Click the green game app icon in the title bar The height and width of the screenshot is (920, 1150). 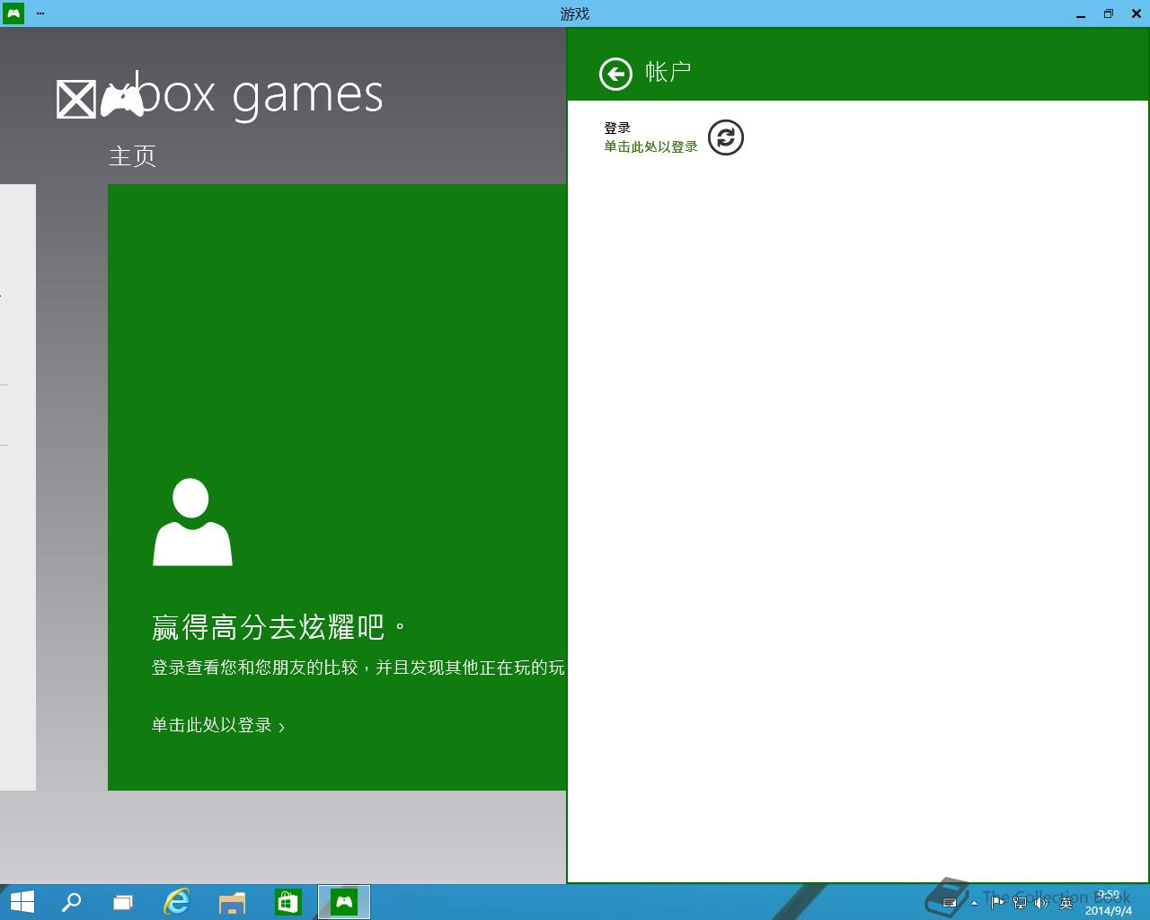tap(13, 13)
